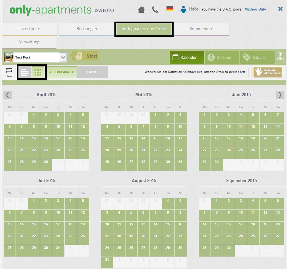Open the Kommentare tab

201,29
